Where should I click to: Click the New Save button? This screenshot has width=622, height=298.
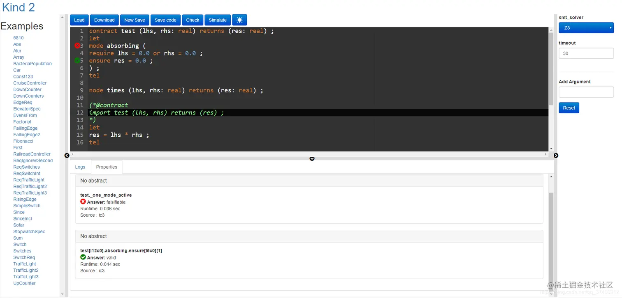[x=135, y=20]
